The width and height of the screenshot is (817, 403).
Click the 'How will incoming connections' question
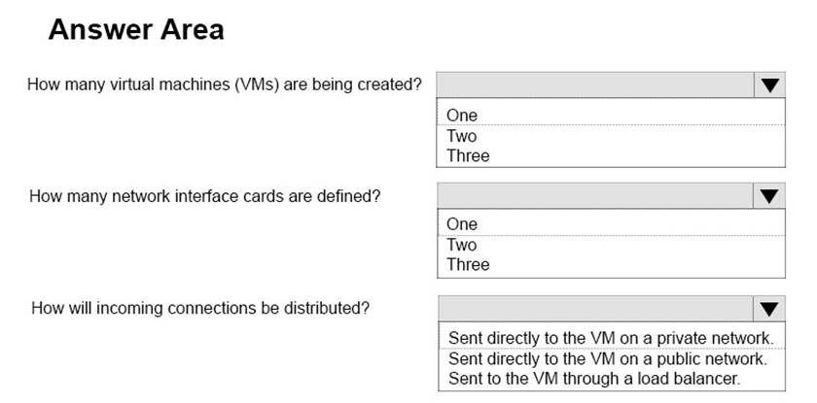tap(200, 309)
